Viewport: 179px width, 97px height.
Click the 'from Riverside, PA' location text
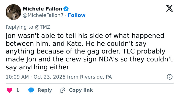tap(89, 77)
